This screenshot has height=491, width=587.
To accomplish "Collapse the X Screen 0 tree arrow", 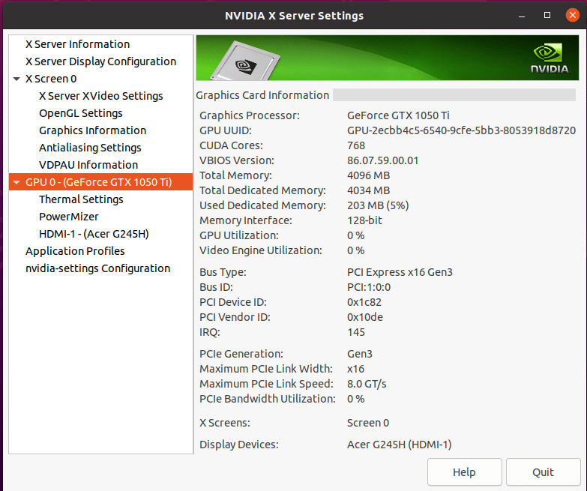I will (x=16, y=79).
